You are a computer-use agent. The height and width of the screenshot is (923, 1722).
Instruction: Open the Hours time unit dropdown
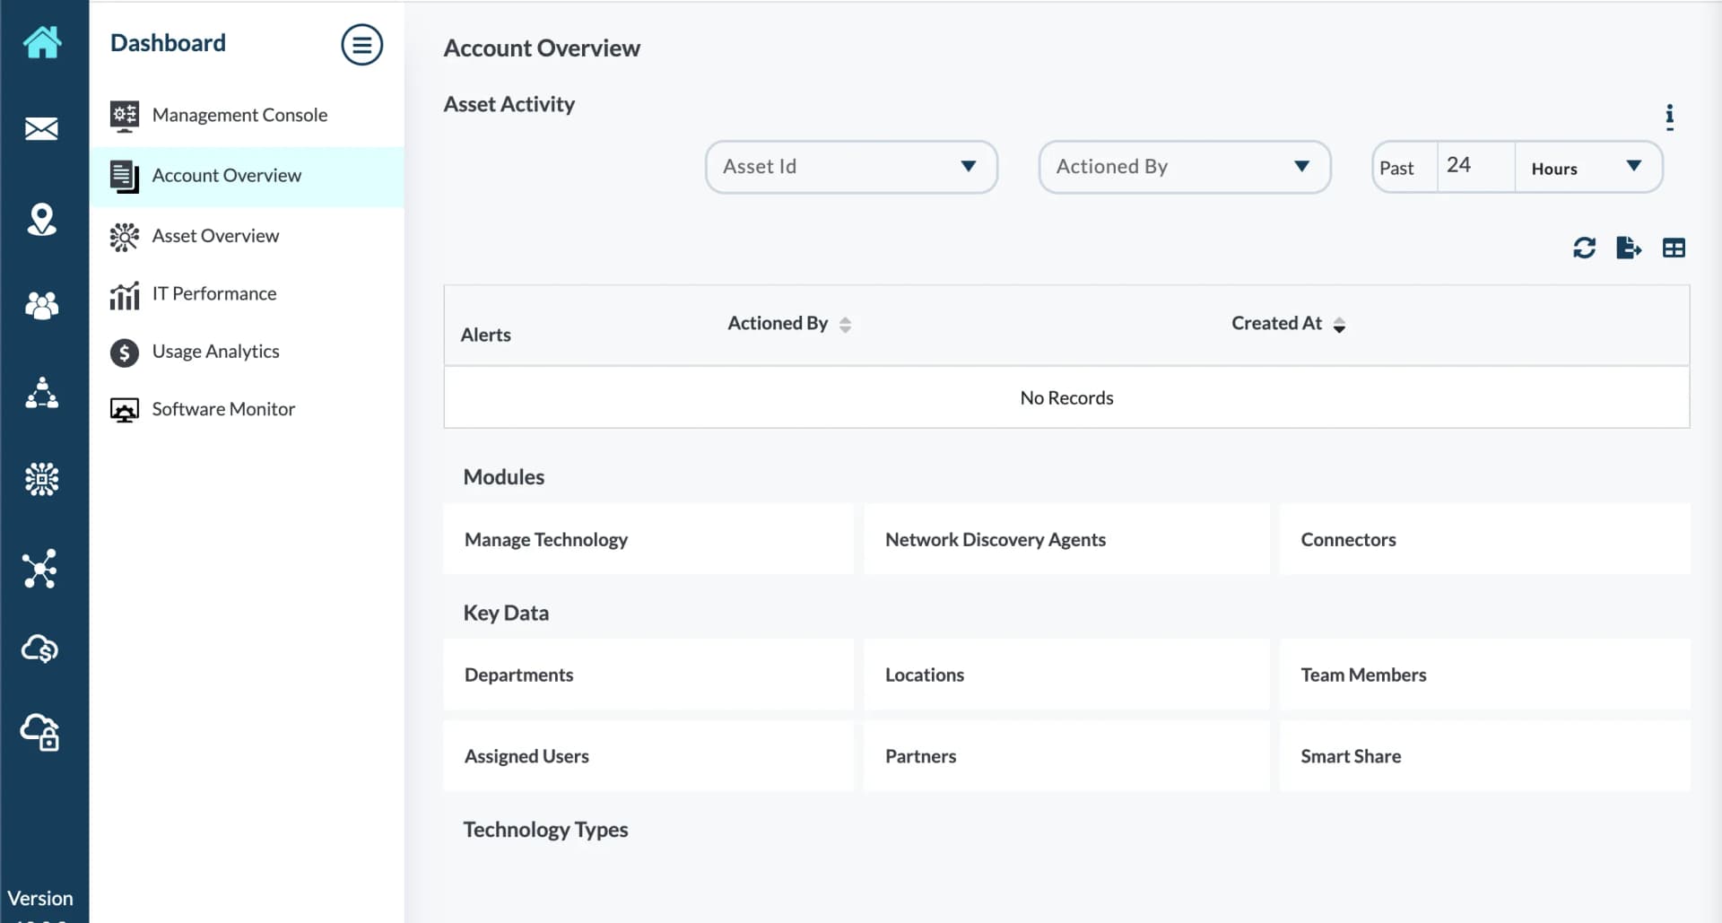[1634, 167]
